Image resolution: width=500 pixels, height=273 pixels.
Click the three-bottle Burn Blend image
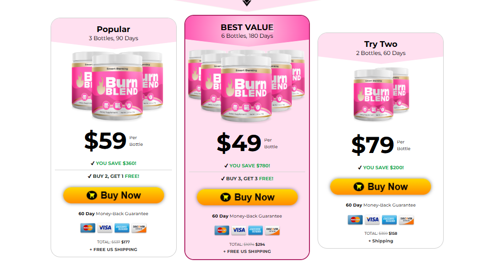click(x=117, y=86)
